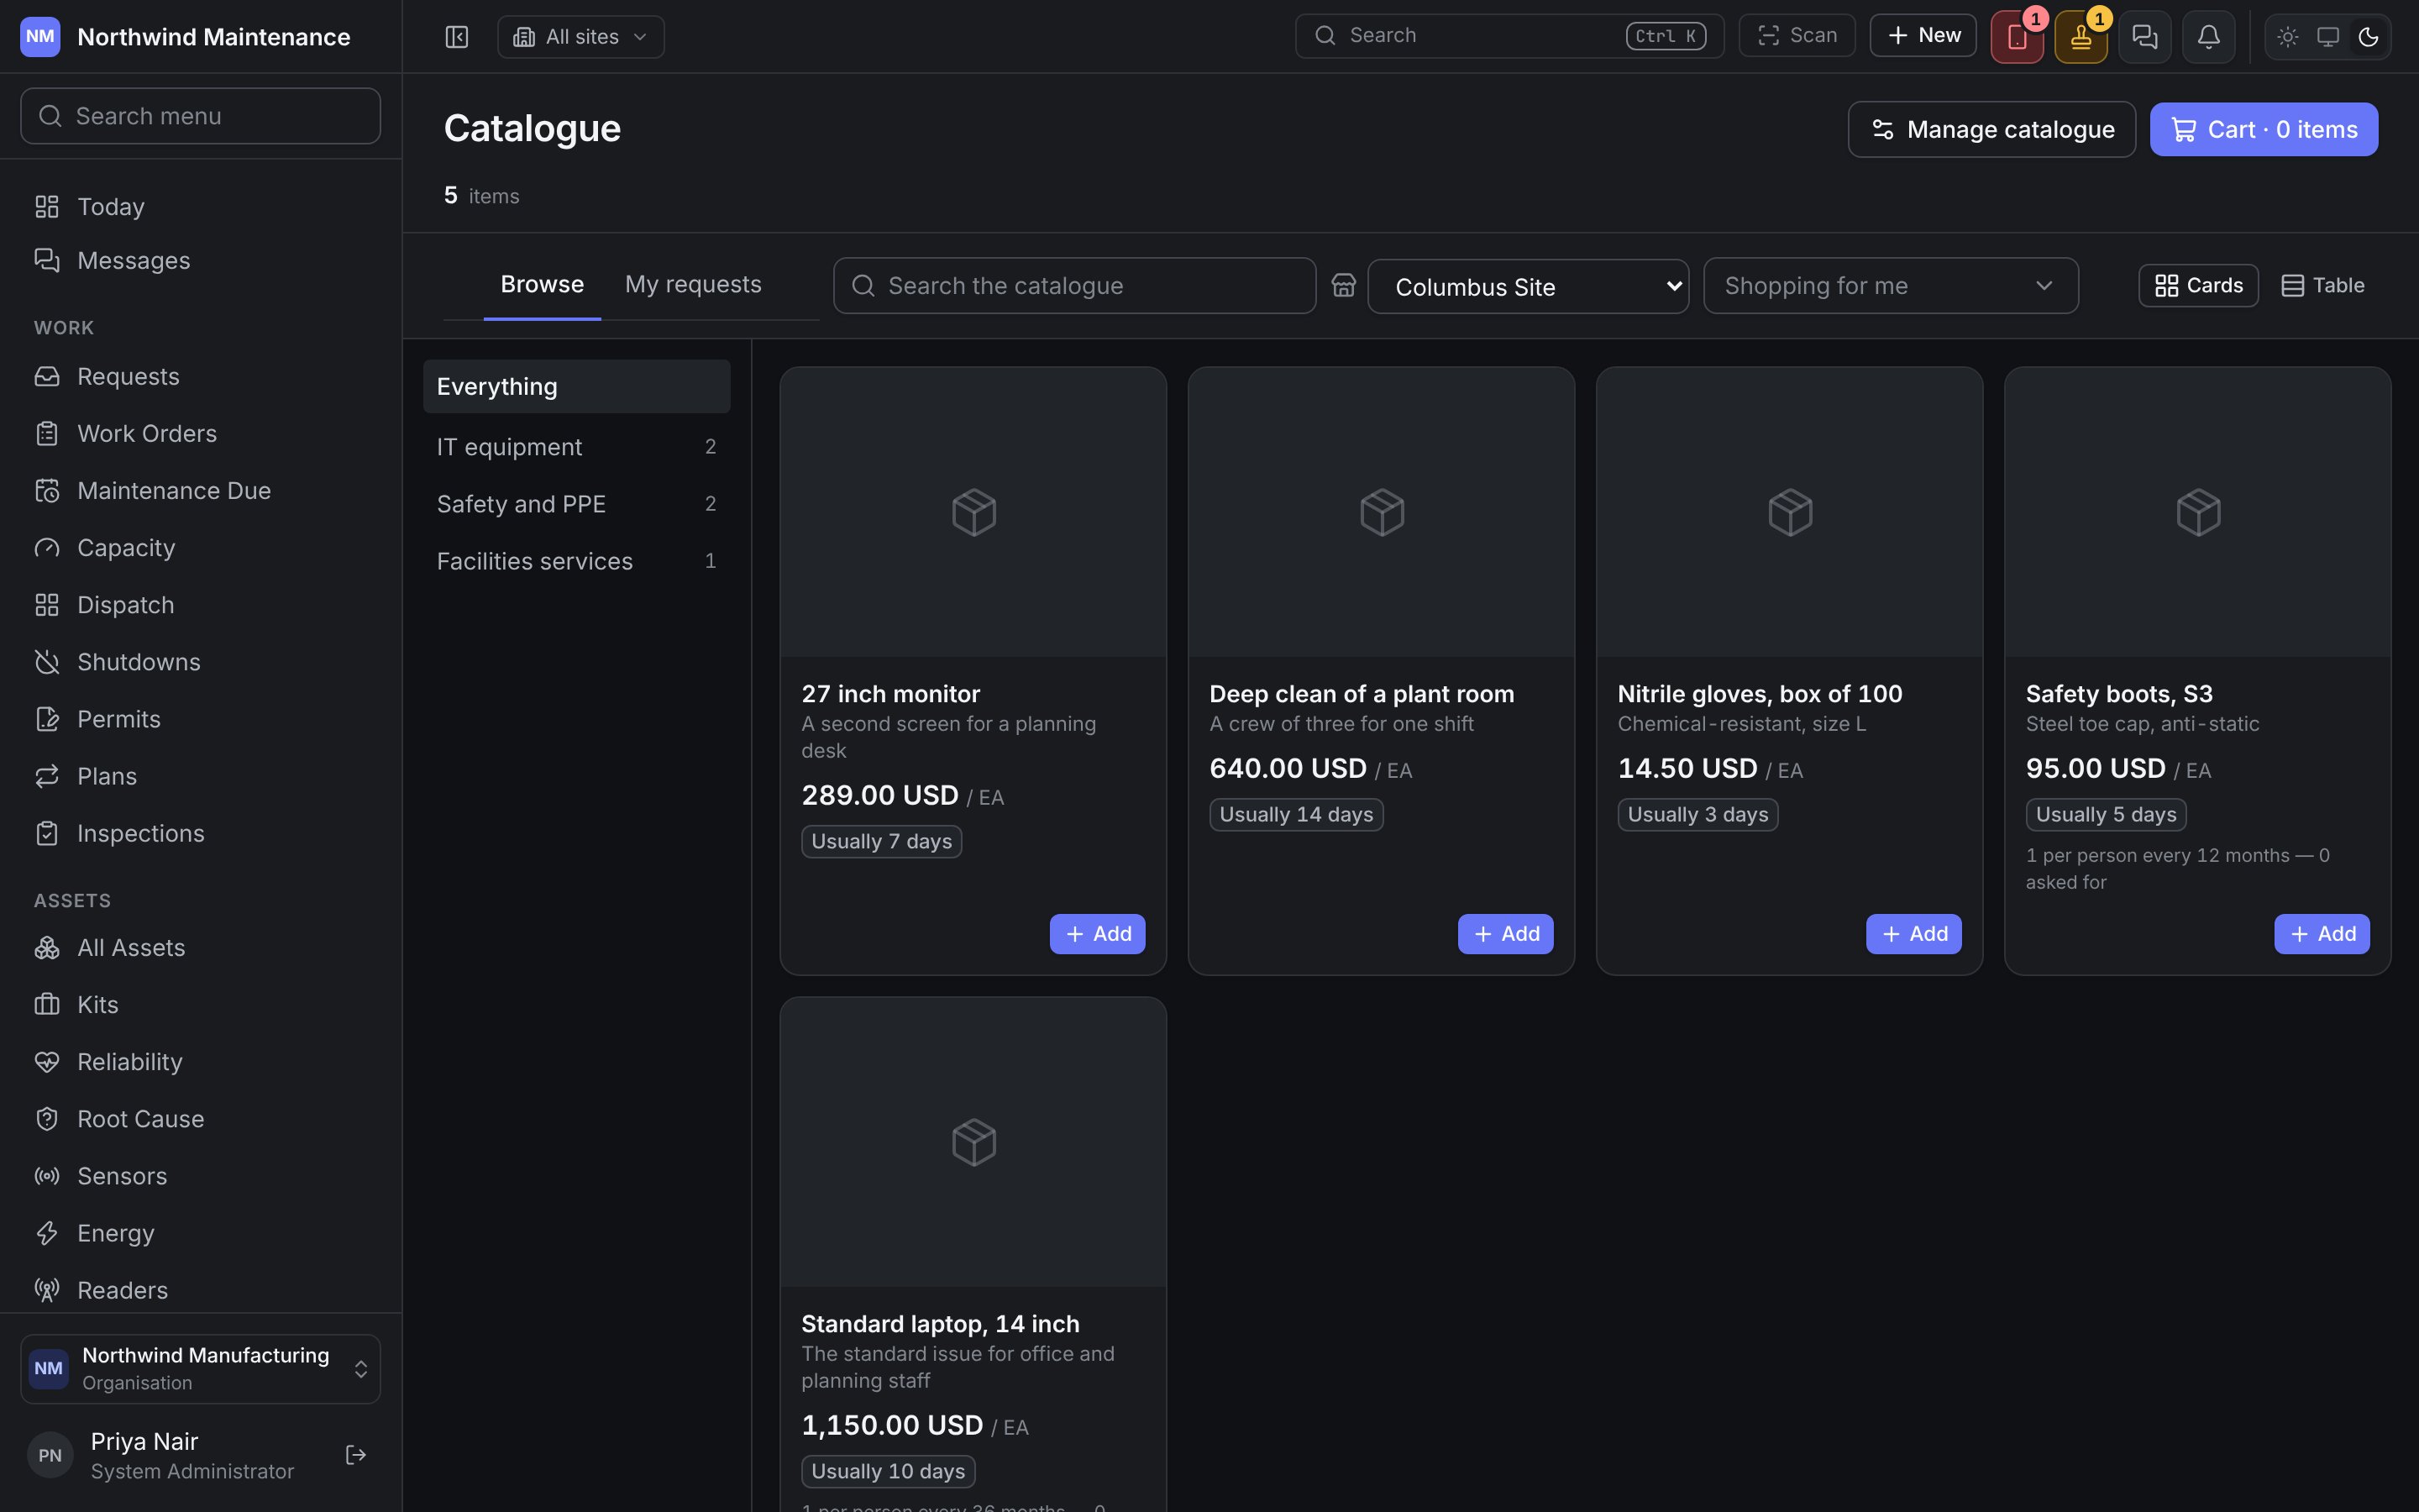Open Reliability in the sidebar
This screenshot has height=1512, width=2419.
pos(200,1062)
